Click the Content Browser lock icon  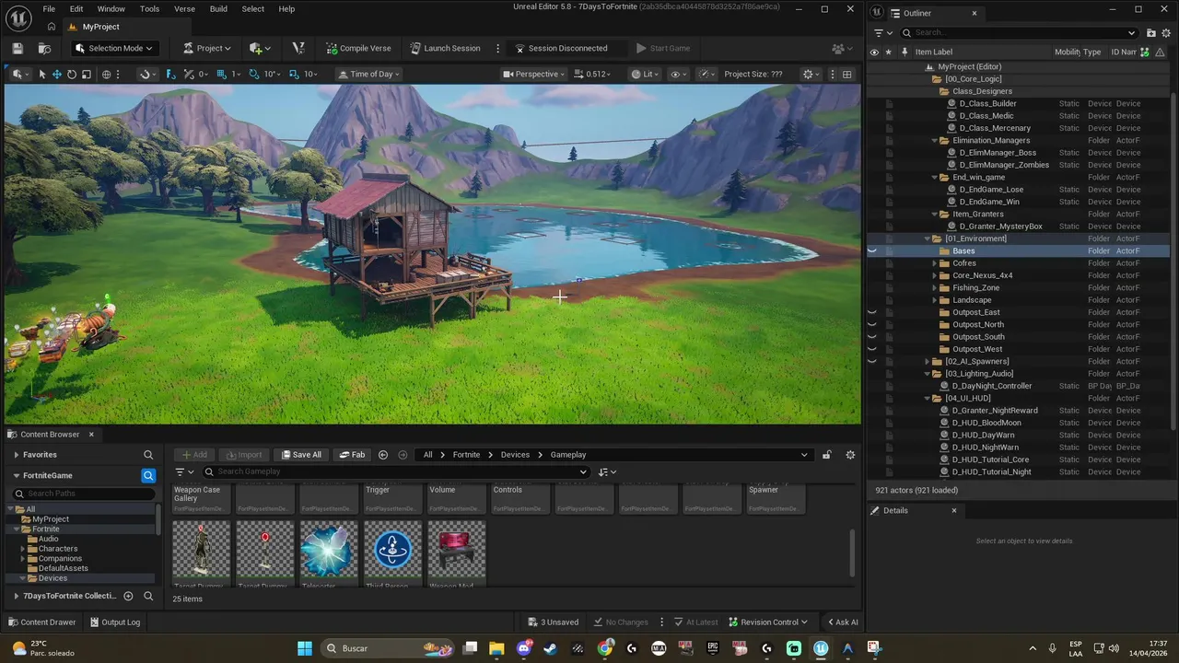click(x=826, y=454)
